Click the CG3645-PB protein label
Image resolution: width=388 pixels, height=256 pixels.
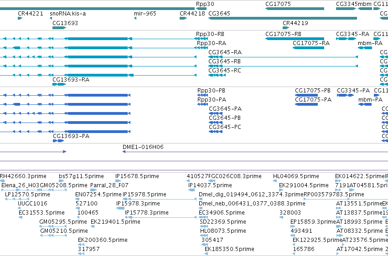(x=225, y=118)
